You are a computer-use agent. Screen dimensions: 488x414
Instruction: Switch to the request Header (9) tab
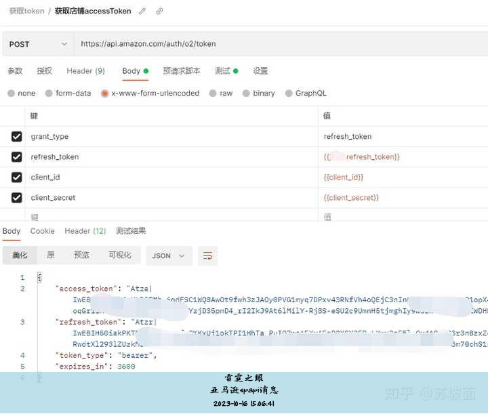coord(85,71)
